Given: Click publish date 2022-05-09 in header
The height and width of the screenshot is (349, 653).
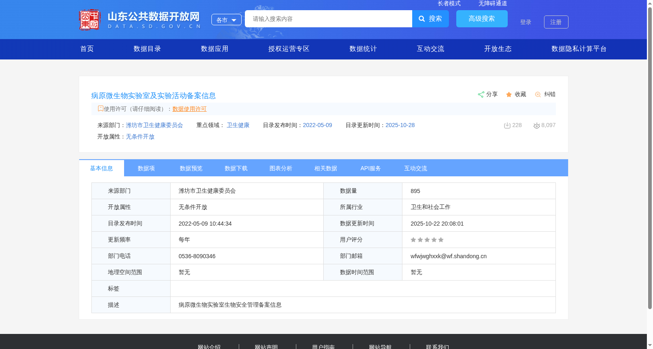Looking at the screenshot, I should [318, 125].
